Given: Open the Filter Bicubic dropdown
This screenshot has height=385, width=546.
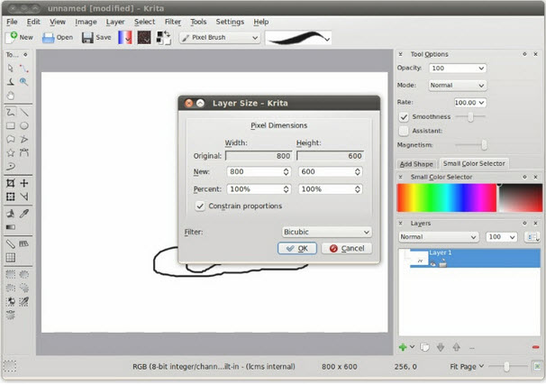Looking at the screenshot, I should pos(326,232).
